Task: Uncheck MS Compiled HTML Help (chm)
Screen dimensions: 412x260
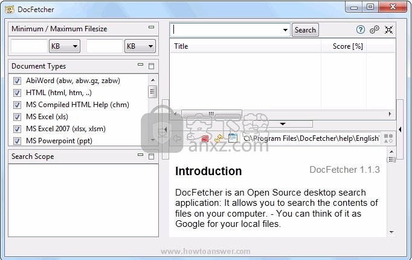Action: click(x=17, y=105)
